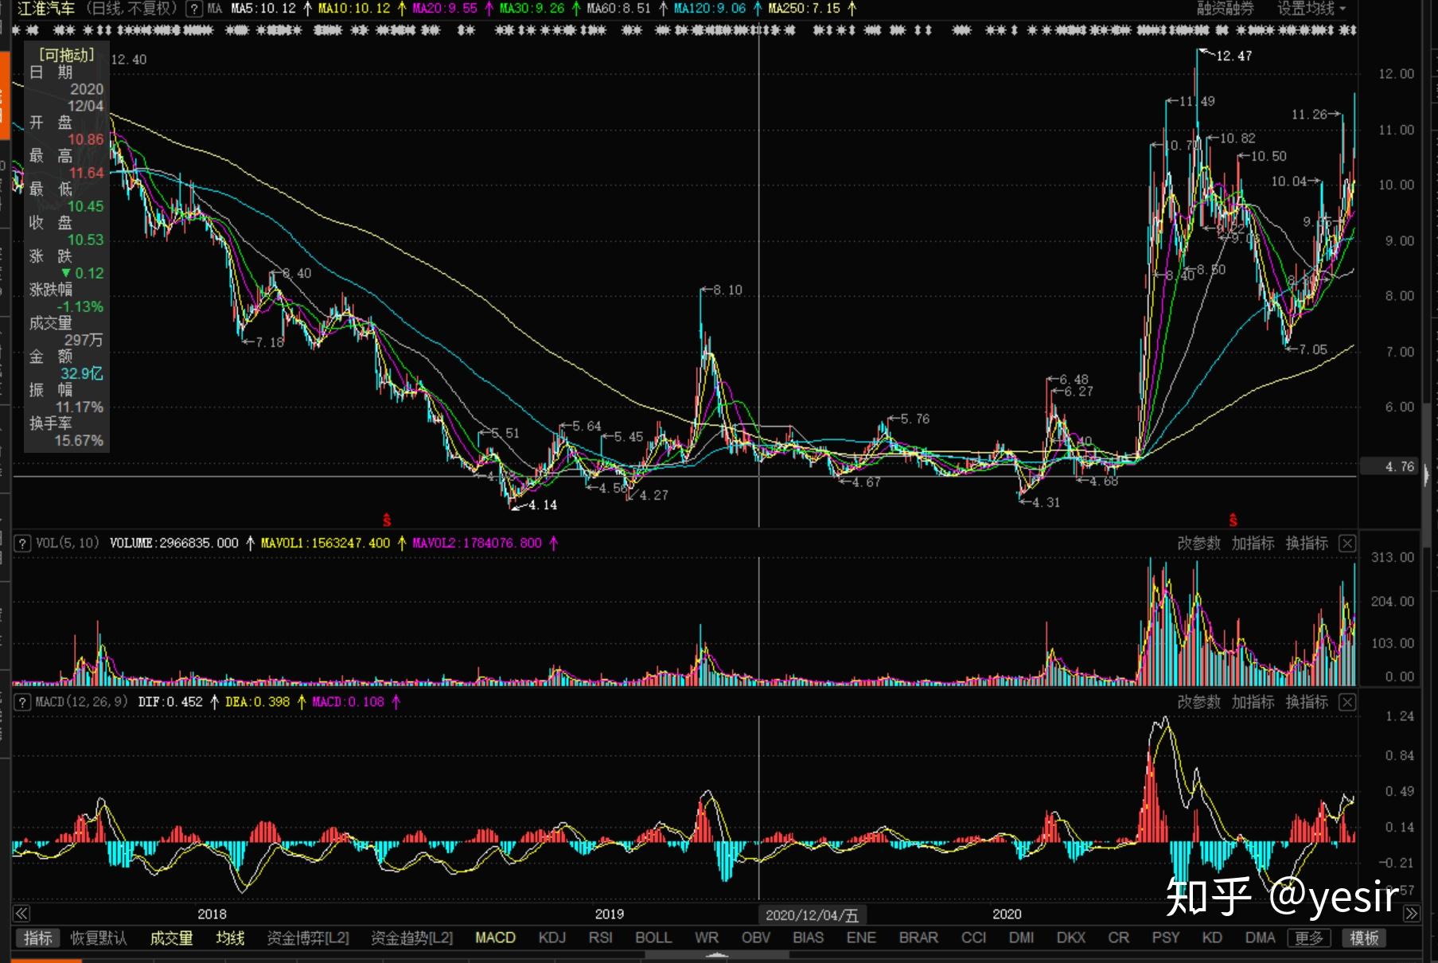Toggle the 成交量 volume indicator

(171, 938)
